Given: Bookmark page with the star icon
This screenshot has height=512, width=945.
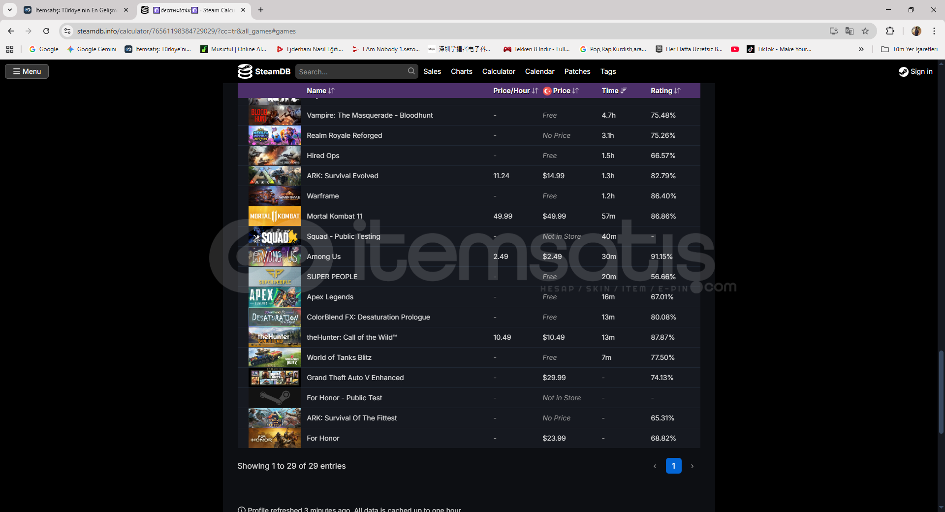Looking at the screenshot, I should pos(865,31).
